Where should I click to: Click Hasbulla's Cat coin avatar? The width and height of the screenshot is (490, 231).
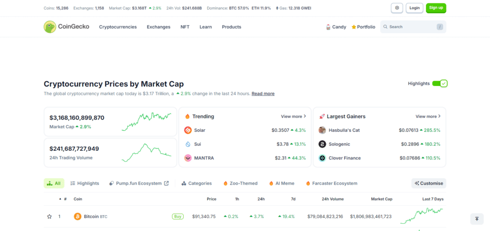click(x=322, y=130)
